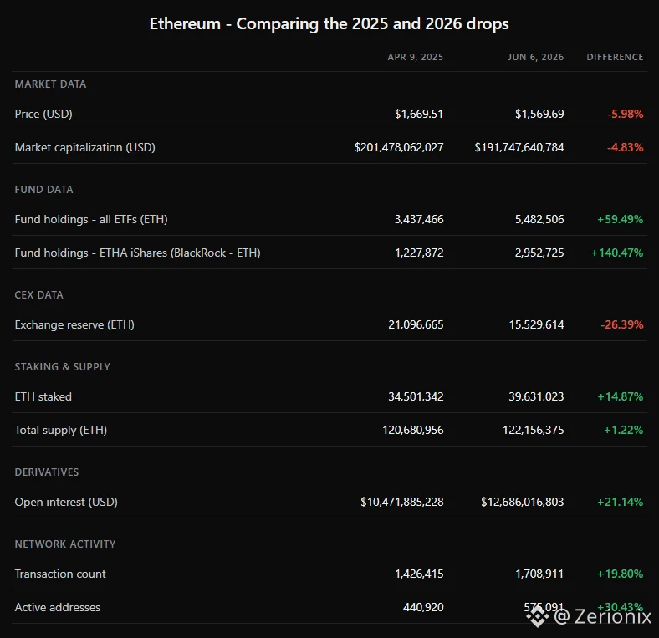Select the Open interest (USD) row label
Screen dimensions: 659x638
coord(66,503)
